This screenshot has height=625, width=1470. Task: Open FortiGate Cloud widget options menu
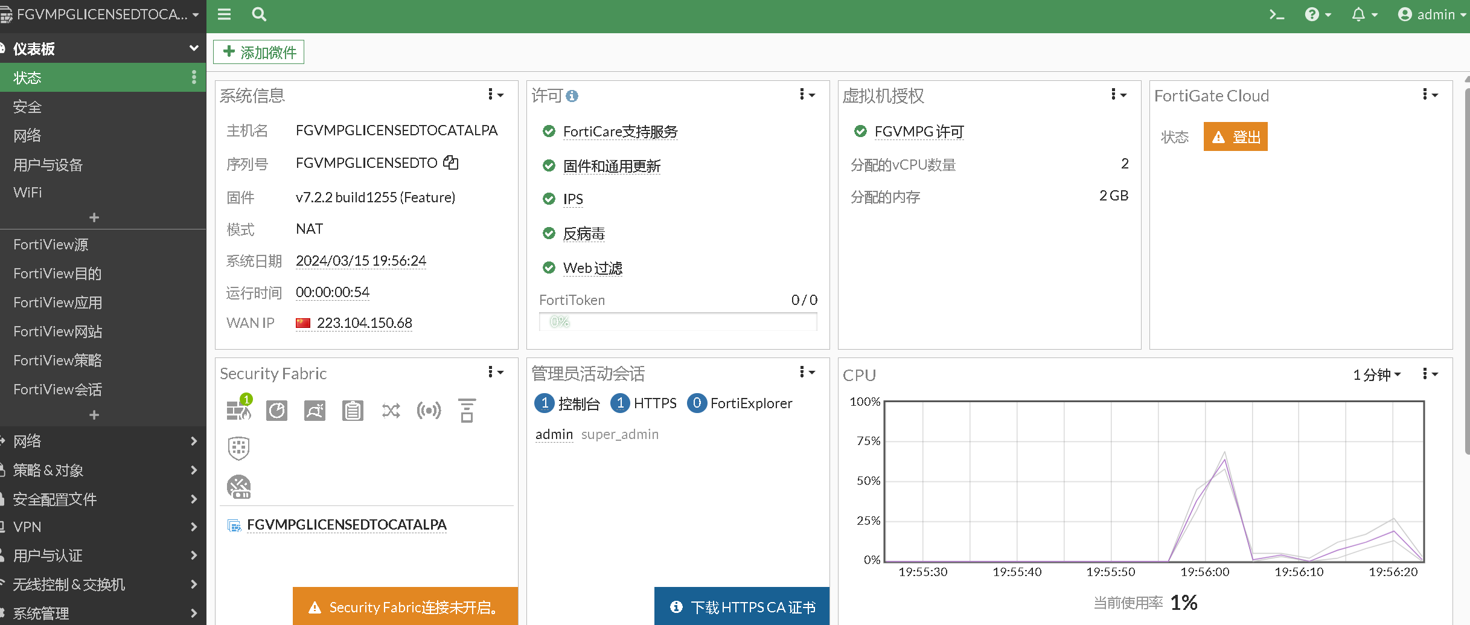point(1430,95)
